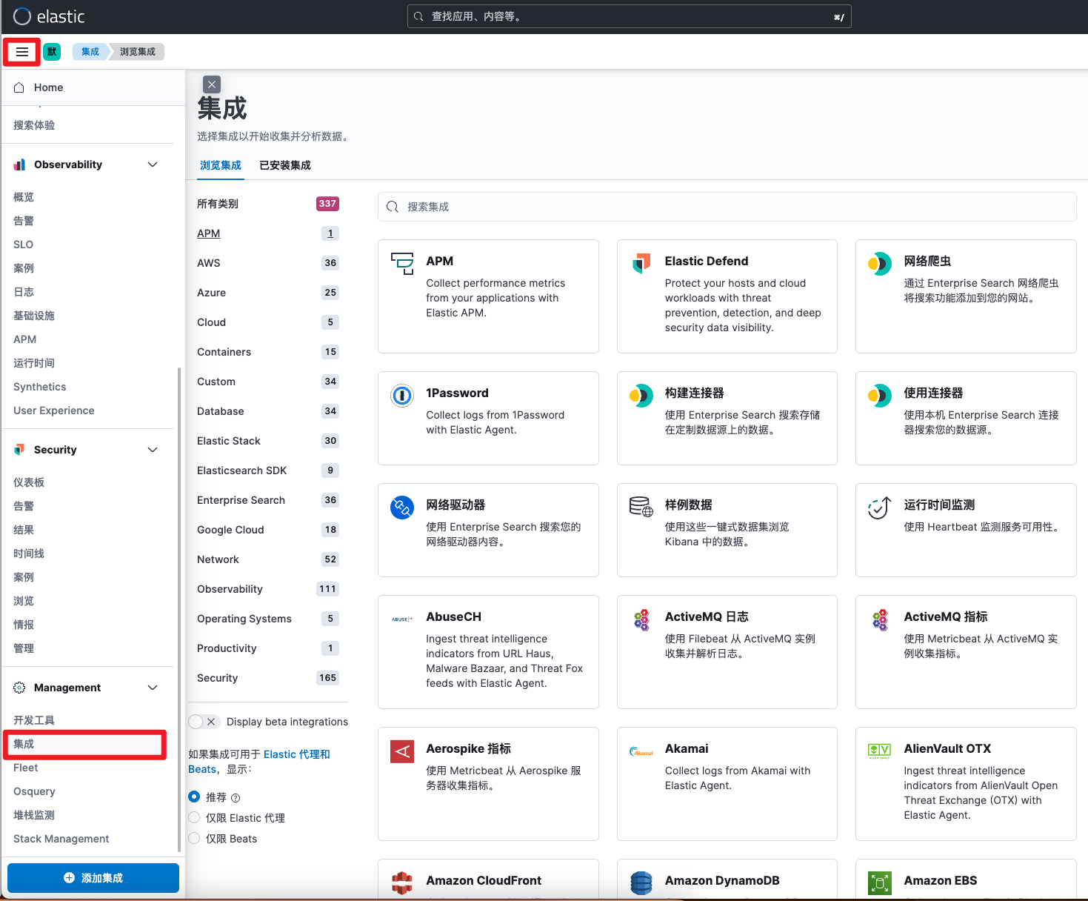Click the green space avatar icon

pos(52,52)
